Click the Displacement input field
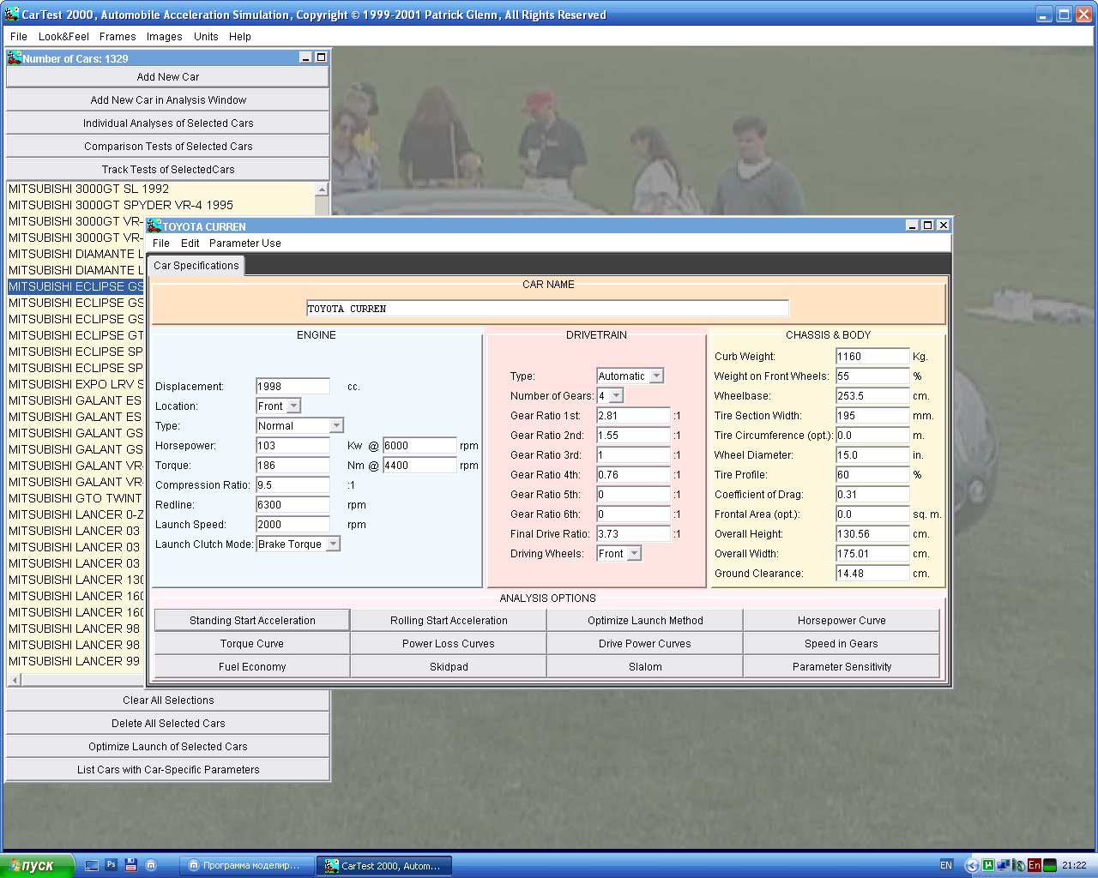The image size is (1098, 878). click(293, 386)
